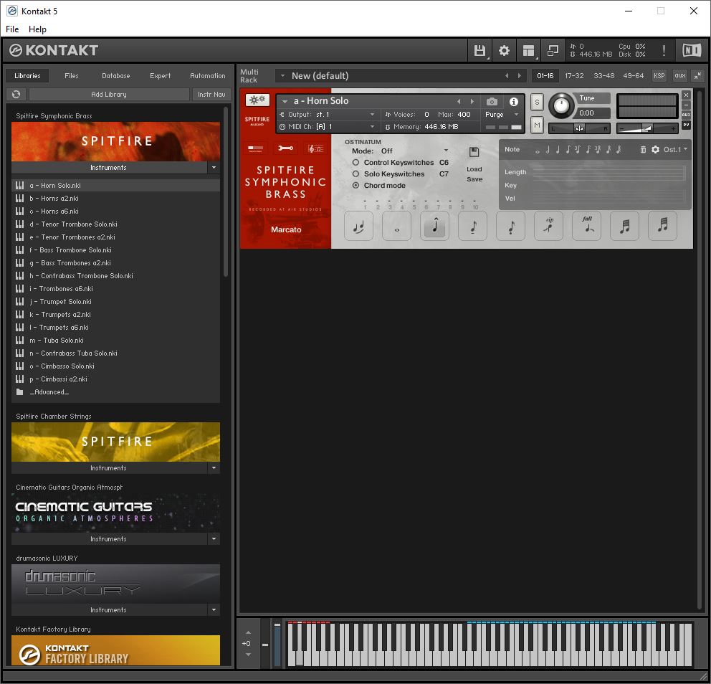Click Save in the ostinatum section
This screenshot has width=711, height=684.
click(x=474, y=179)
